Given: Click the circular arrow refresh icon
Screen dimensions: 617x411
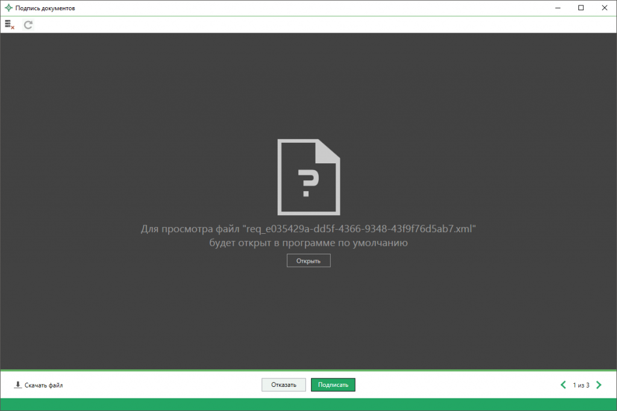Looking at the screenshot, I should (x=28, y=25).
